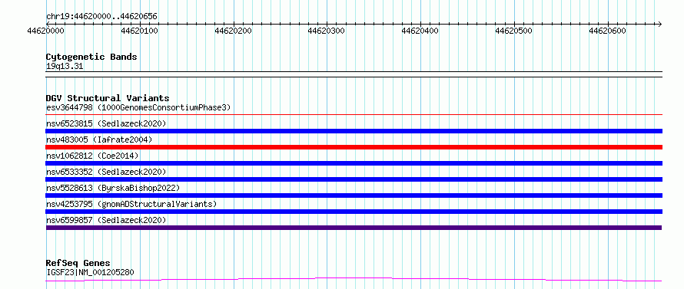Click the black 19q13.31 cytoband bar

354,74
